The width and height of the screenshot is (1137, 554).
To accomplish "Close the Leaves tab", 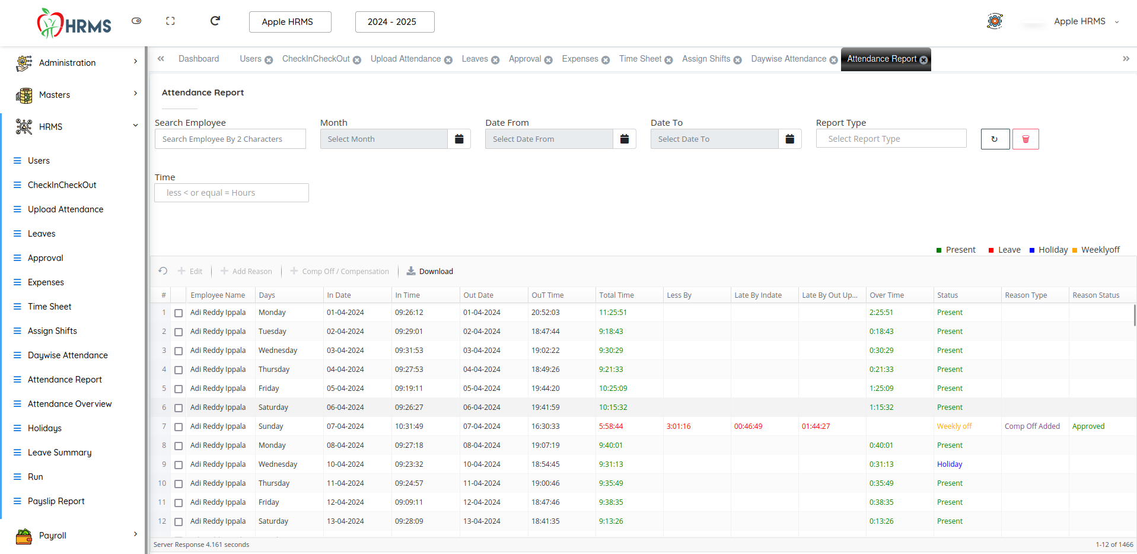I will click(x=495, y=60).
